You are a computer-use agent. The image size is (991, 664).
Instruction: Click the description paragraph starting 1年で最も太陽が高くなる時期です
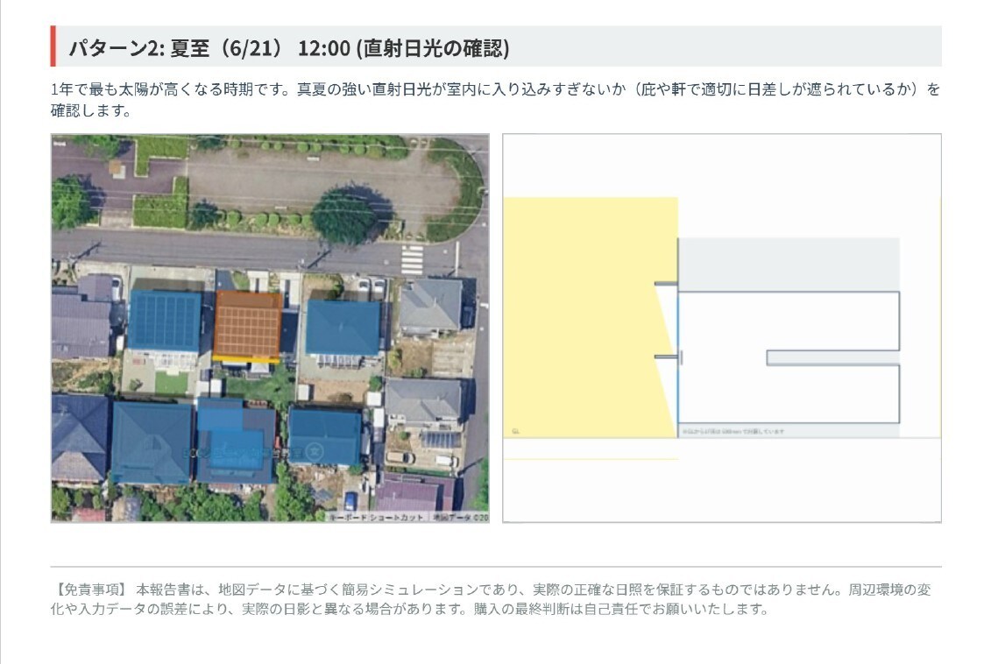click(x=496, y=100)
